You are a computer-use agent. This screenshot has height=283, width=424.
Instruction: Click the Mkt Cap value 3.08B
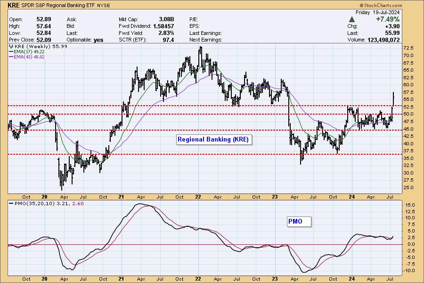click(166, 19)
